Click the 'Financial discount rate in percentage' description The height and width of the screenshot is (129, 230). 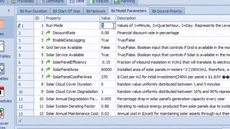click(x=148, y=33)
